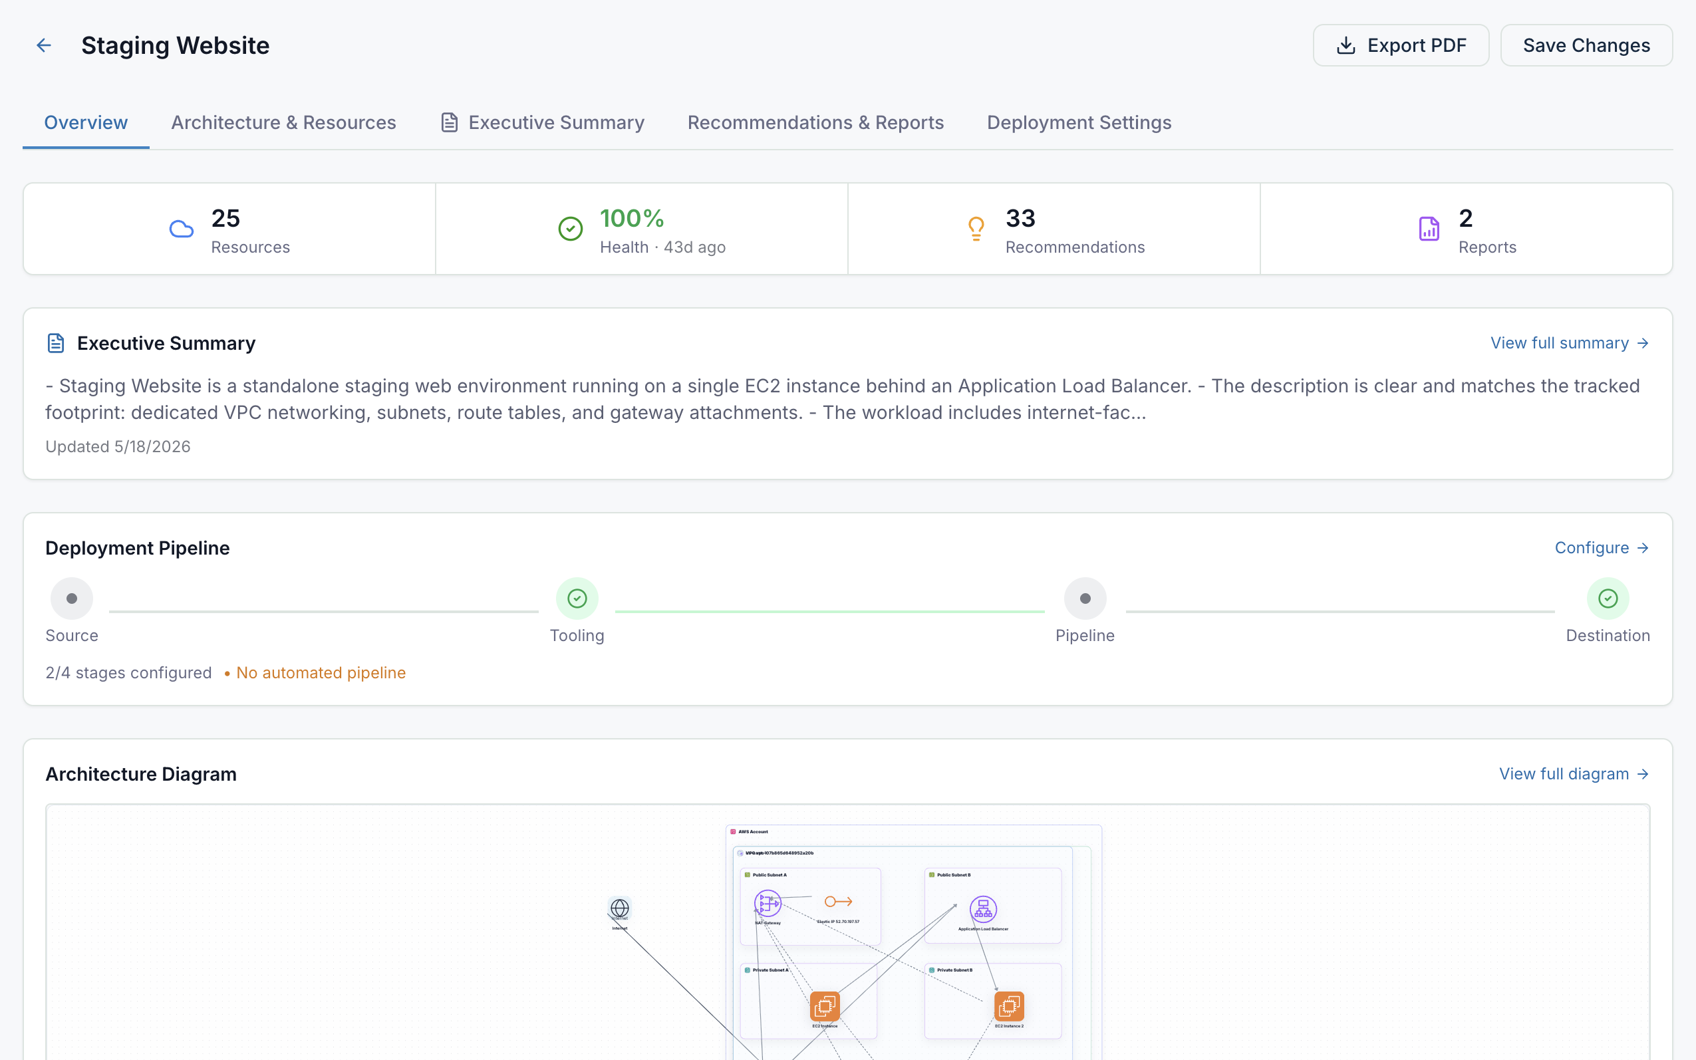The height and width of the screenshot is (1060, 1696).
Task: Click the lightbulb Recommendations icon
Action: (x=976, y=229)
